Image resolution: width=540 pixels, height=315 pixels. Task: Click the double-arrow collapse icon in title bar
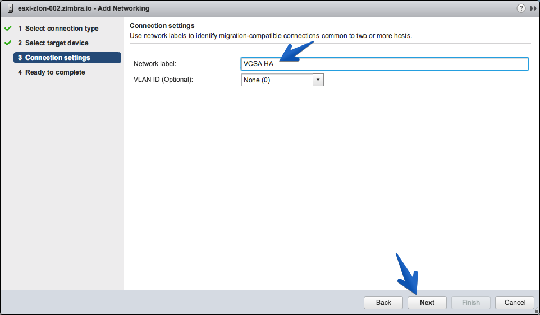click(533, 8)
